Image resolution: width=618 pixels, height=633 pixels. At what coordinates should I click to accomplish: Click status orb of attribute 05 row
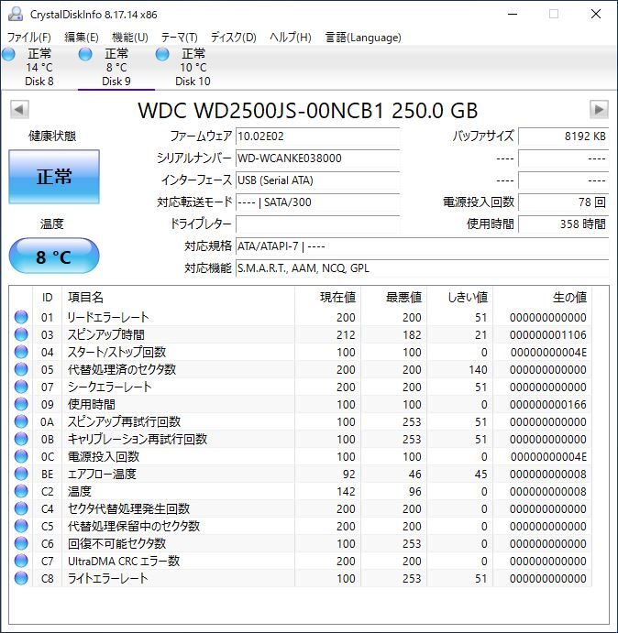(21, 369)
